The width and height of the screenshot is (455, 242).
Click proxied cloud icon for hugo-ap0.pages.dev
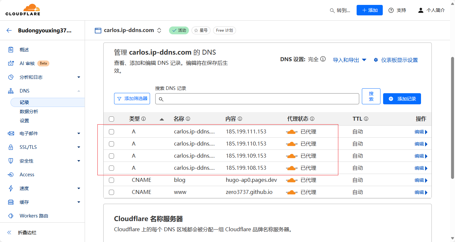click(292, 180)
